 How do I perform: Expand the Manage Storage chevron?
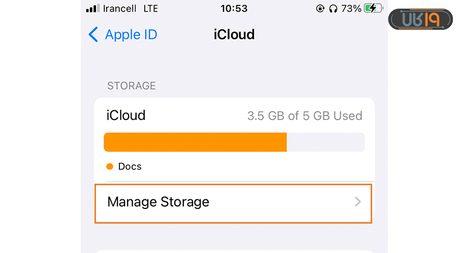pos(358,202)
